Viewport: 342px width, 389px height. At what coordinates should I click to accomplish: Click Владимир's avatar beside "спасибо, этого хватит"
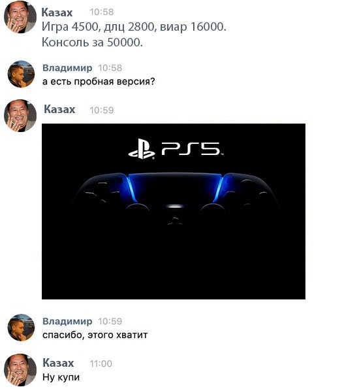[x=21, y=328]
